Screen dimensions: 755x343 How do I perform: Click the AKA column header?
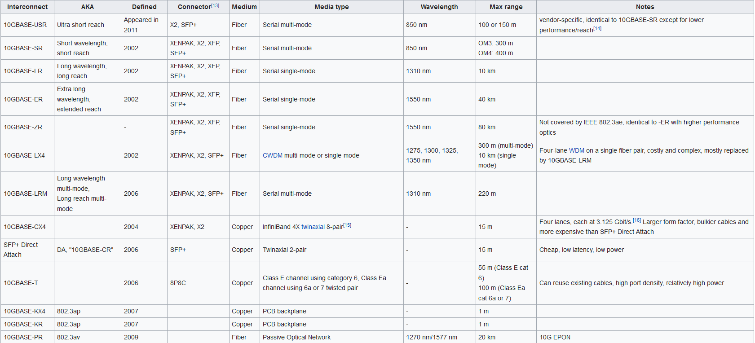coord(88,7)
